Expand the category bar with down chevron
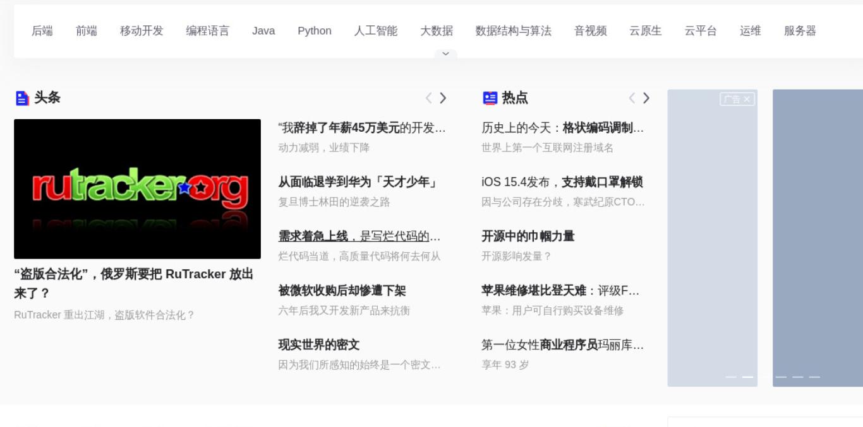The image size is (863, 427). [445, 54]
